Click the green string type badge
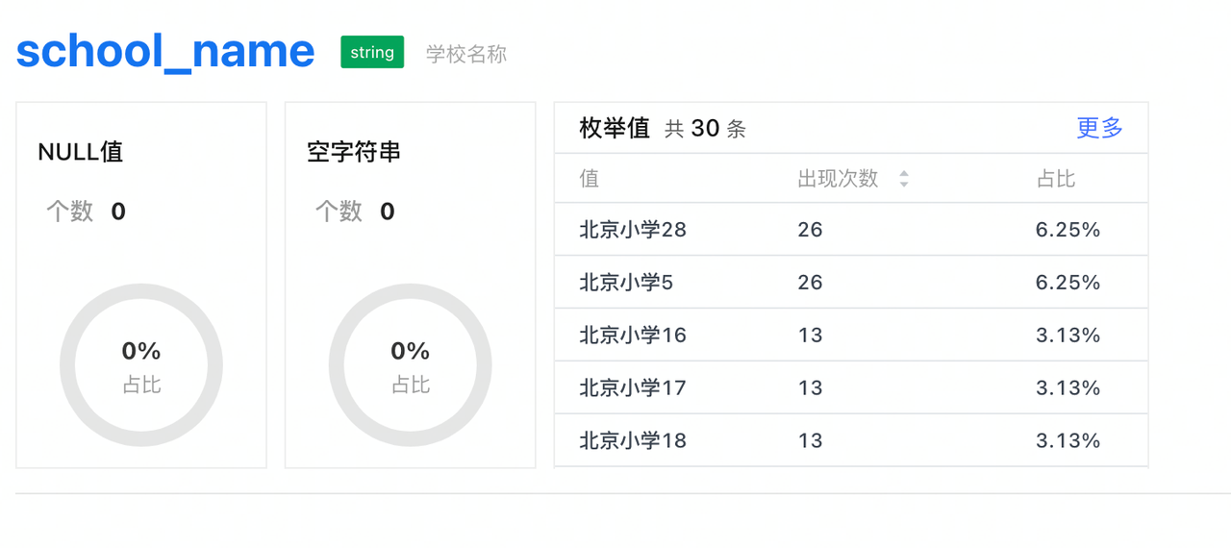Viewport: 1231px width, 548px height. pos(372,52)
